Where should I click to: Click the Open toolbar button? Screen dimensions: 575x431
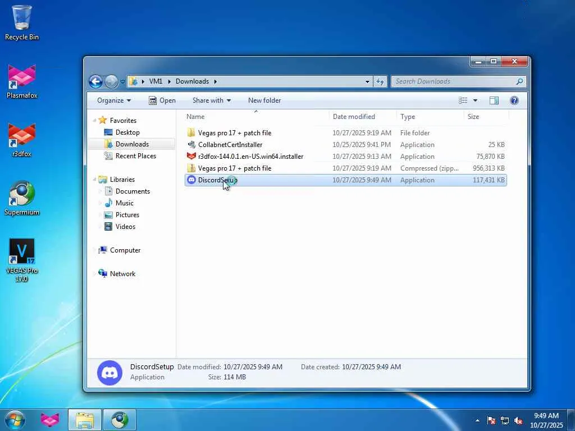162,100
